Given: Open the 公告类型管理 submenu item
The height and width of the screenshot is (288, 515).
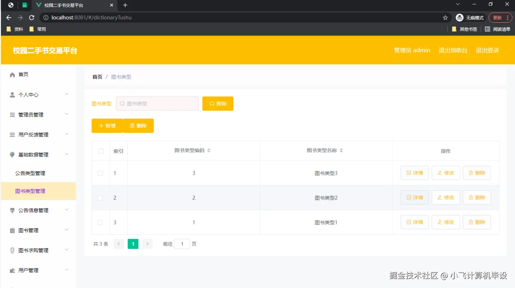Looking at the screenshot, I should pos(38,173).
